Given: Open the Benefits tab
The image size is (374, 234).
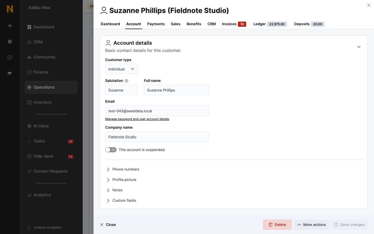Looking at the screenshot, I should click(x=194, y=24).
